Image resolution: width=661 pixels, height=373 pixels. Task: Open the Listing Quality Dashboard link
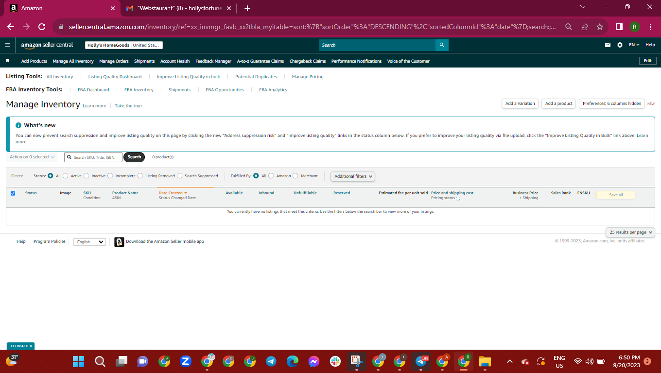[115, 77]
